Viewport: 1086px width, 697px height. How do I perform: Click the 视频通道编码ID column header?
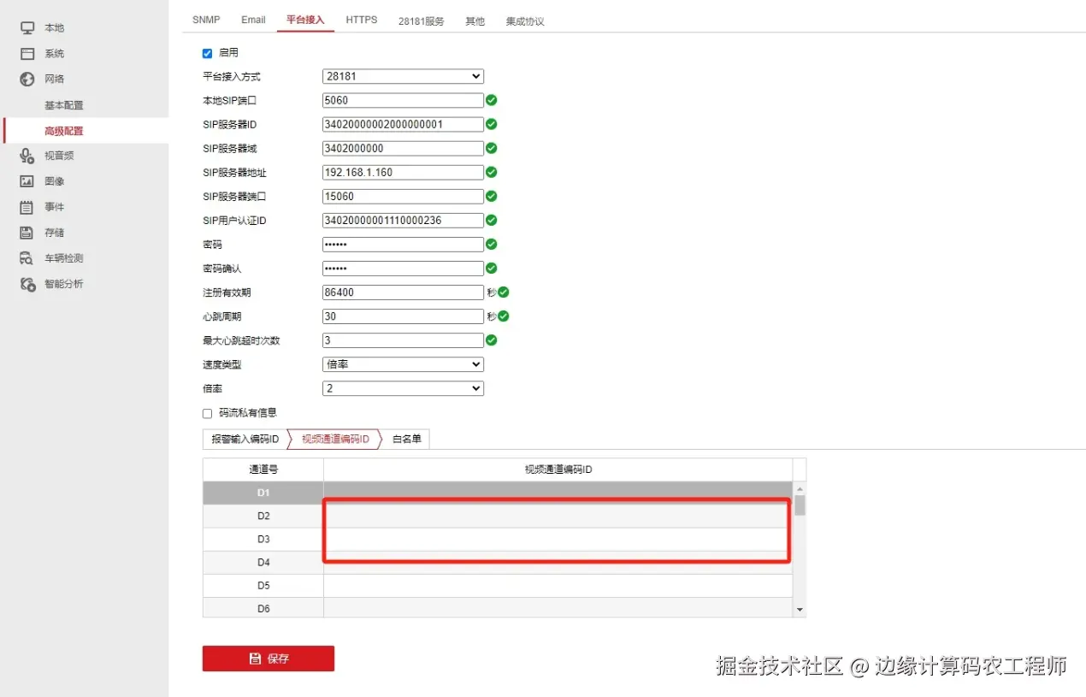pyautogui.click(x=558, y=470)
